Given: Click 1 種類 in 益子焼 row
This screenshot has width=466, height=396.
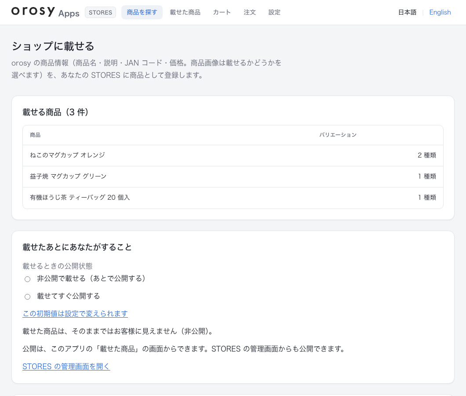Looking at the screenshot, I should [427, 176].
